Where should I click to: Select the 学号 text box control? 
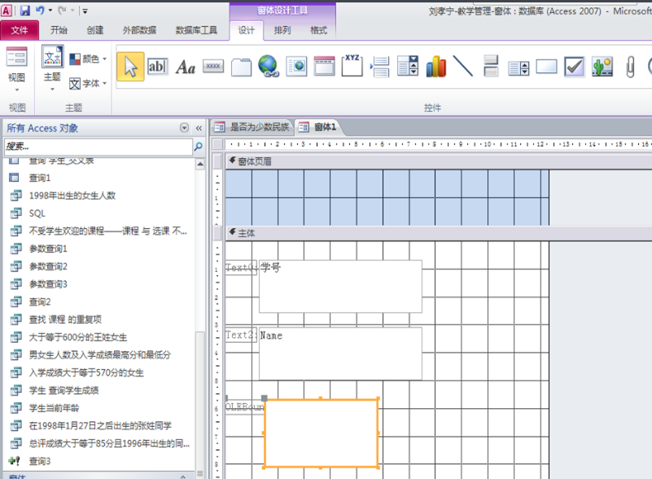[340, 286]
